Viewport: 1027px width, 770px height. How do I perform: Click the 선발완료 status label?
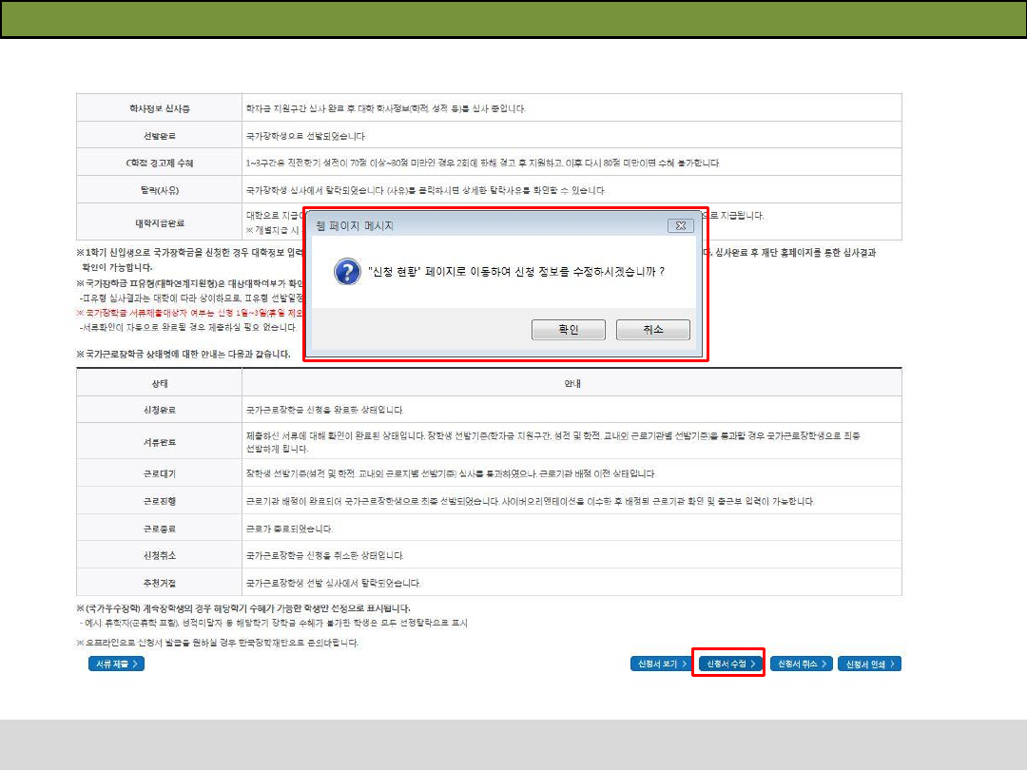(x=159, y=136)
